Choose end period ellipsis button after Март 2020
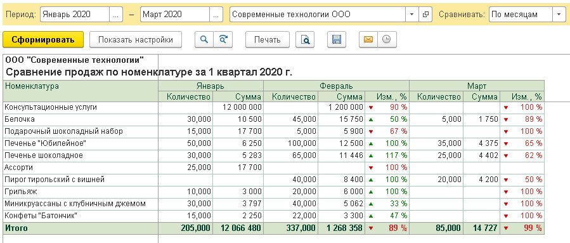This screenshot has width=570, height=243. 216,15
